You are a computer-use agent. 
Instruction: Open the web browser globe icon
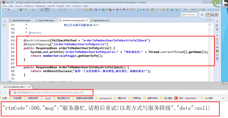(x=172, y=10)
